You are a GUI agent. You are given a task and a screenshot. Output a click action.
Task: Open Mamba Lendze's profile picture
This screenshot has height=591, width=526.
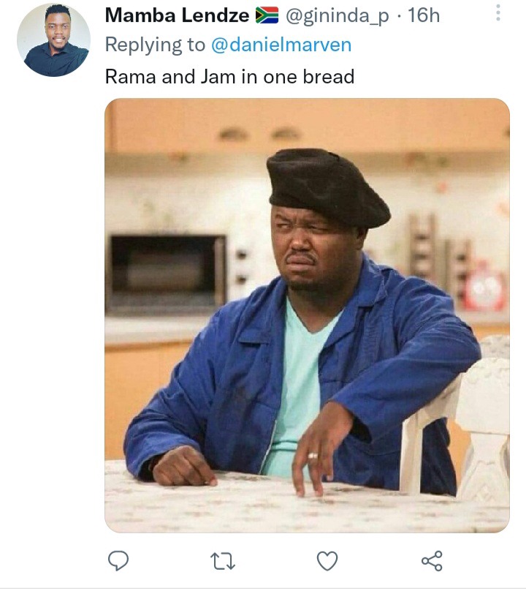coord(53,40)
